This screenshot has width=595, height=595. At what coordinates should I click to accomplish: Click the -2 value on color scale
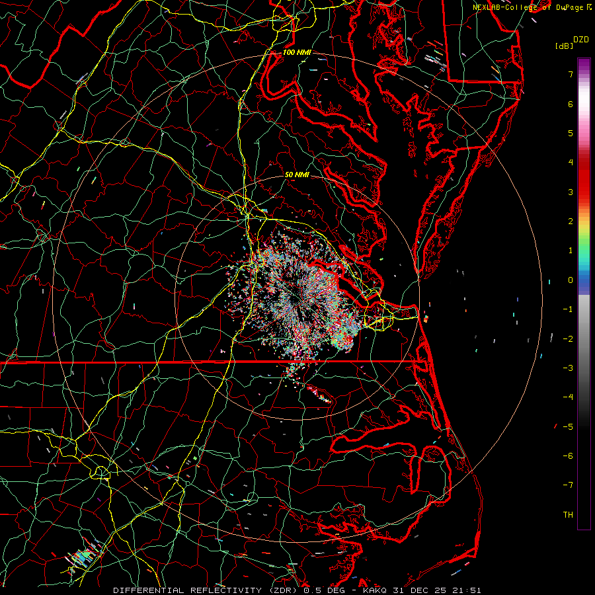click(568, 338)
